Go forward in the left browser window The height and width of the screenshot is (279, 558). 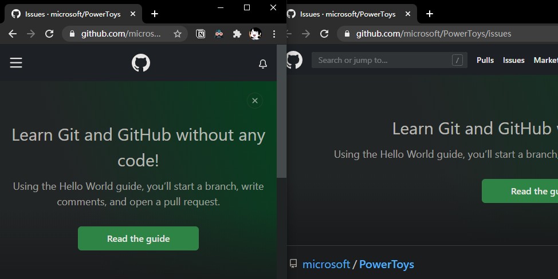[31, 34]
